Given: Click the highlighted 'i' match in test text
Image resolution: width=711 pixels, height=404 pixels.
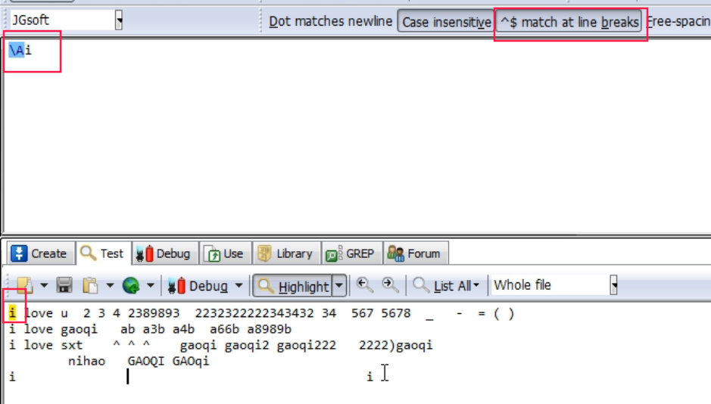Looking at the screenshot, I should coord(12,313).
